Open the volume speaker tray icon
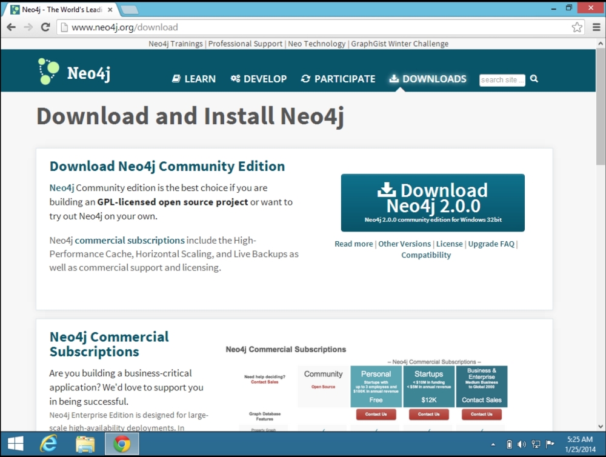The image size is (606, 457). [x=522, y=444]
